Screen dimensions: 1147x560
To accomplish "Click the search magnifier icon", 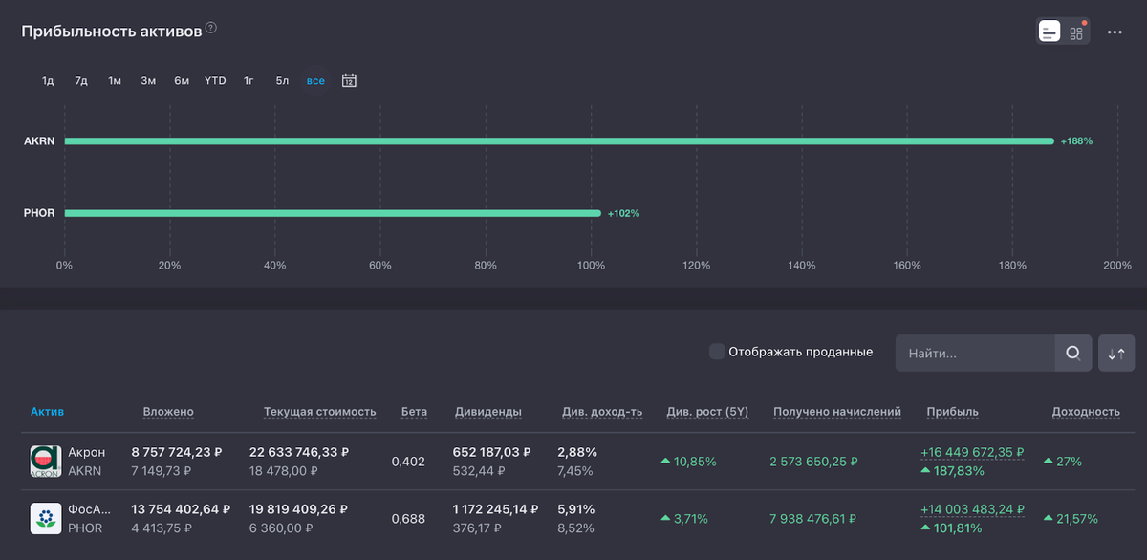I will click(x=1072, y=353).
